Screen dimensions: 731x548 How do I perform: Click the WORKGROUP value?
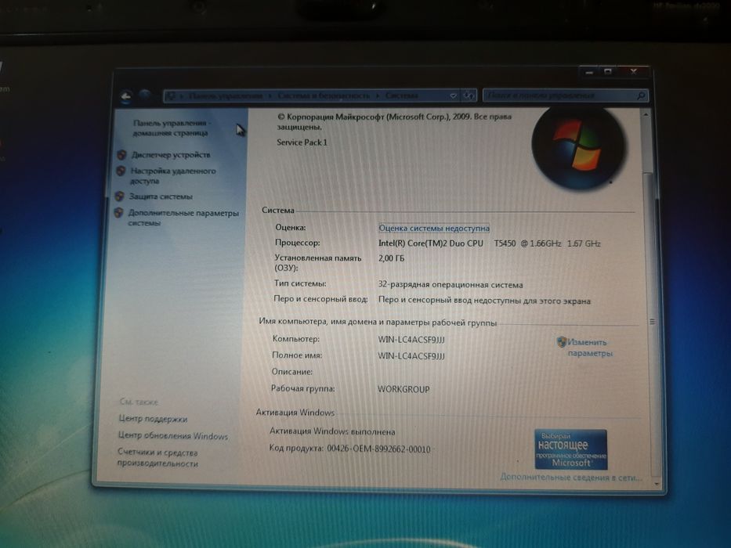[403, 389]
